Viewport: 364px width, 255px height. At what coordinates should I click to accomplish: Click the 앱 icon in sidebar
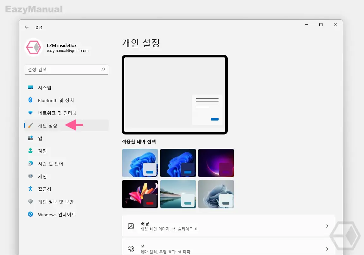coord(30,138)
